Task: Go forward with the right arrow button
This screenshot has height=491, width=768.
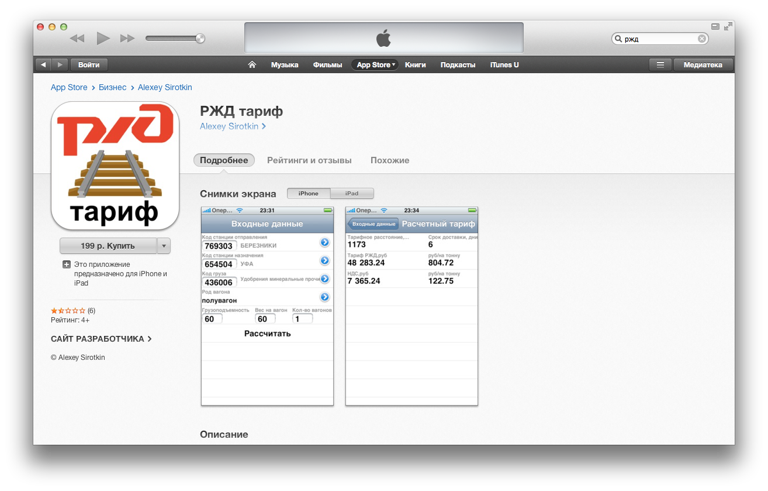Action: tap(60, 65)
